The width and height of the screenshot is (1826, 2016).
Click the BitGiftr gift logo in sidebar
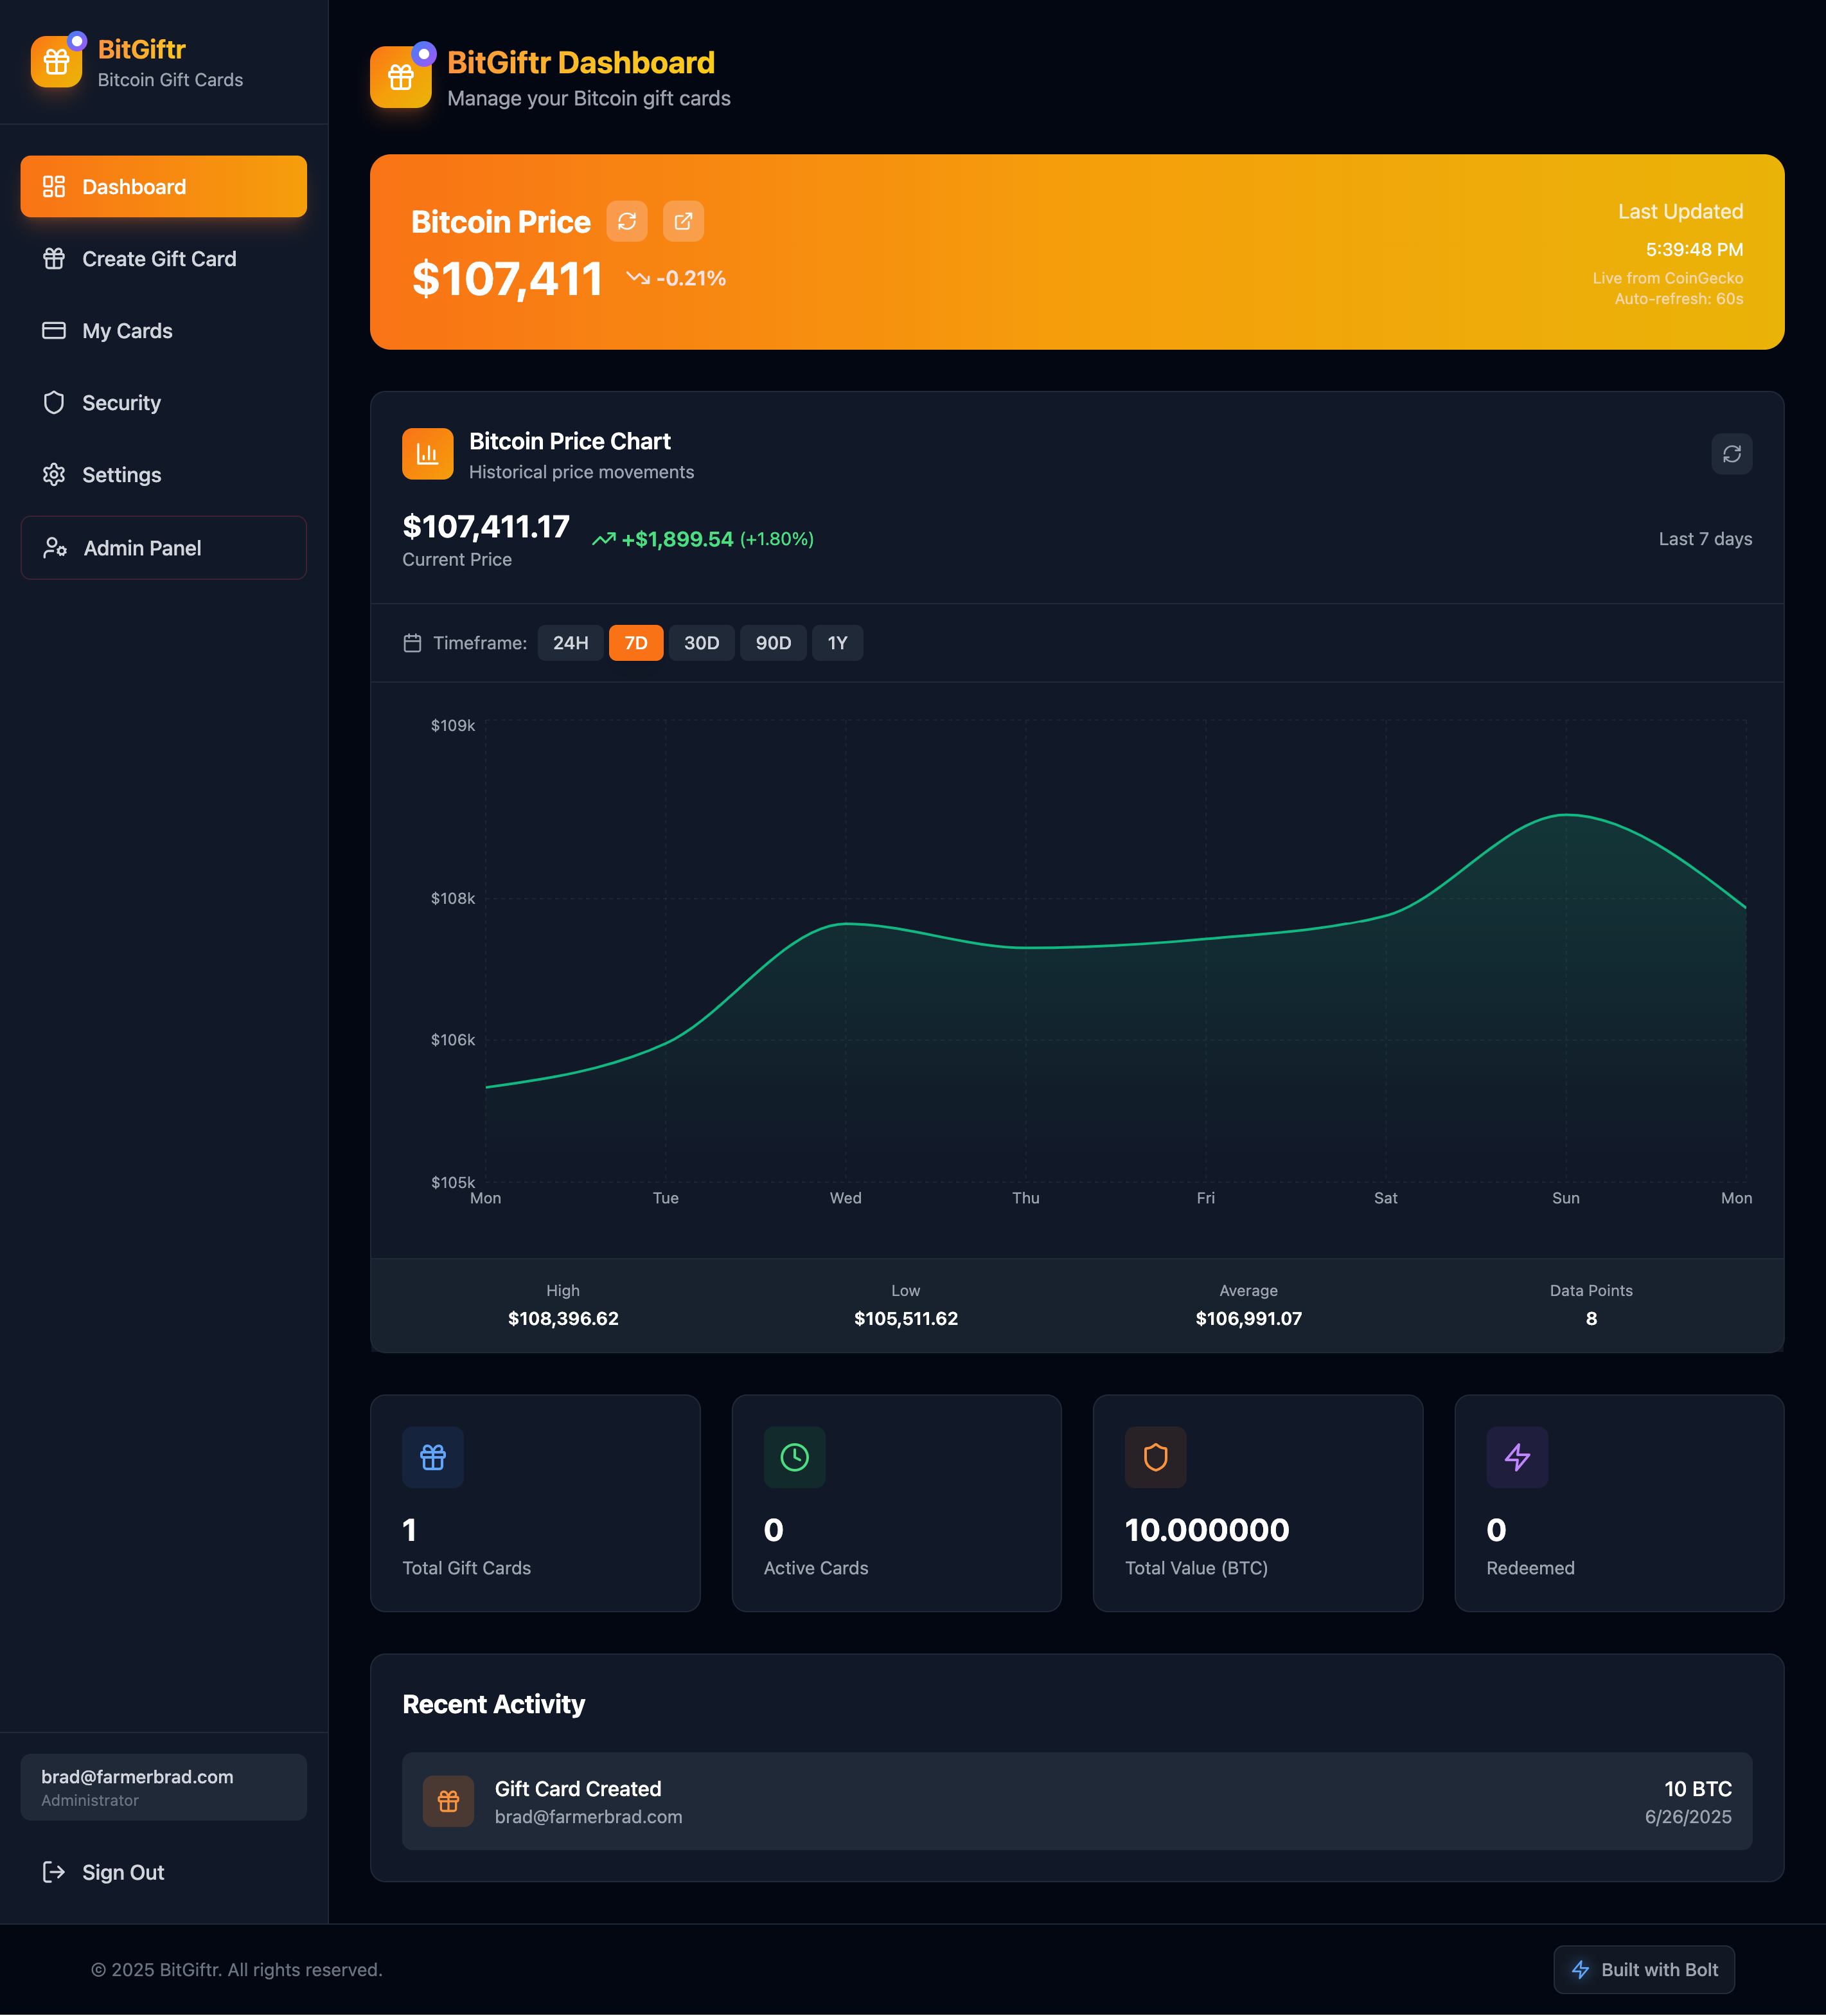coord(57,62)
